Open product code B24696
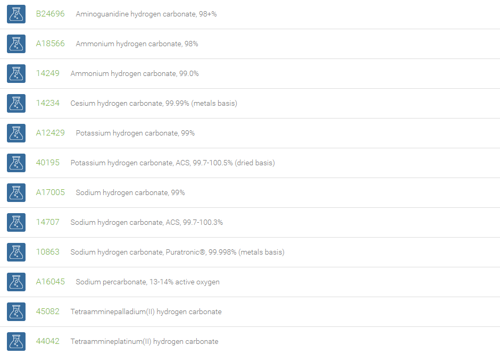500x354 pixels. tap(50, 14)
